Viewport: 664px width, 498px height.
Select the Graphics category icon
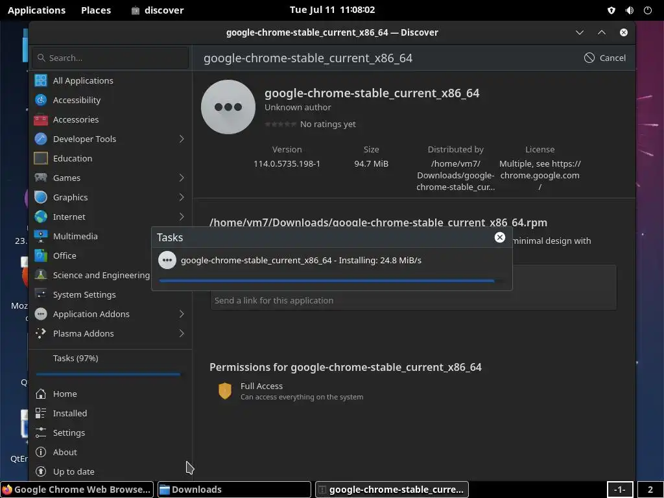tap(41, 197)
